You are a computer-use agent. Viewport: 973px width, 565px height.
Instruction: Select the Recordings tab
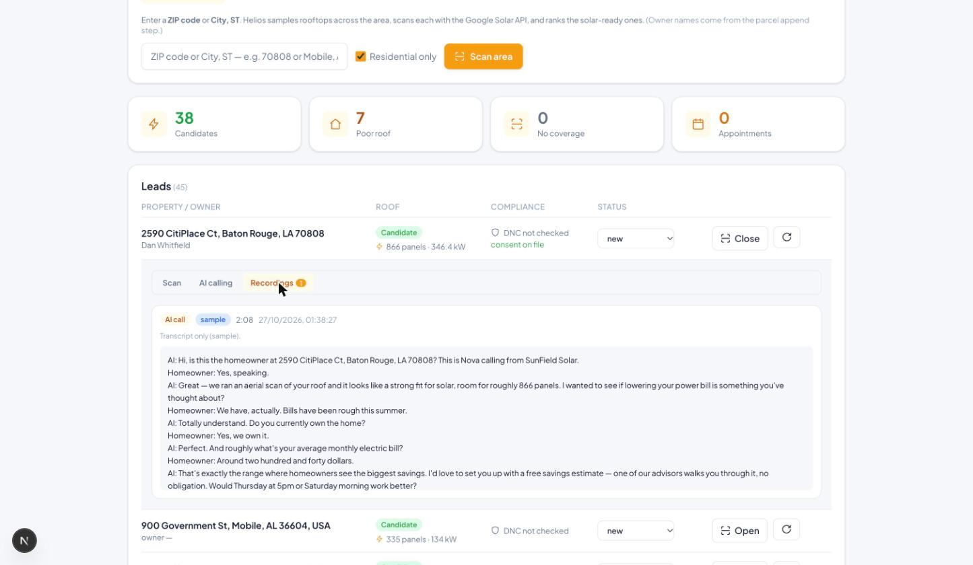(x=278, y=283)
